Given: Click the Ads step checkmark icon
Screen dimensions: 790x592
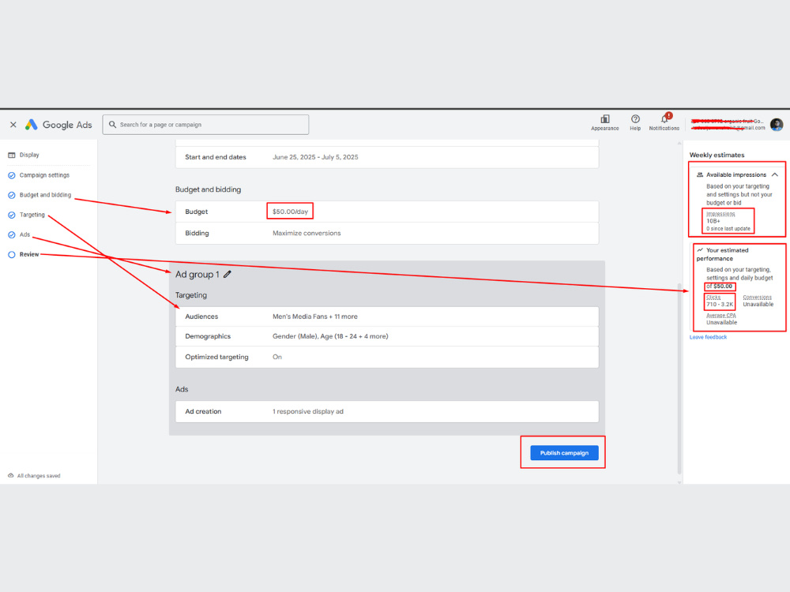Looking at the screenshot, I should [12, 235].
